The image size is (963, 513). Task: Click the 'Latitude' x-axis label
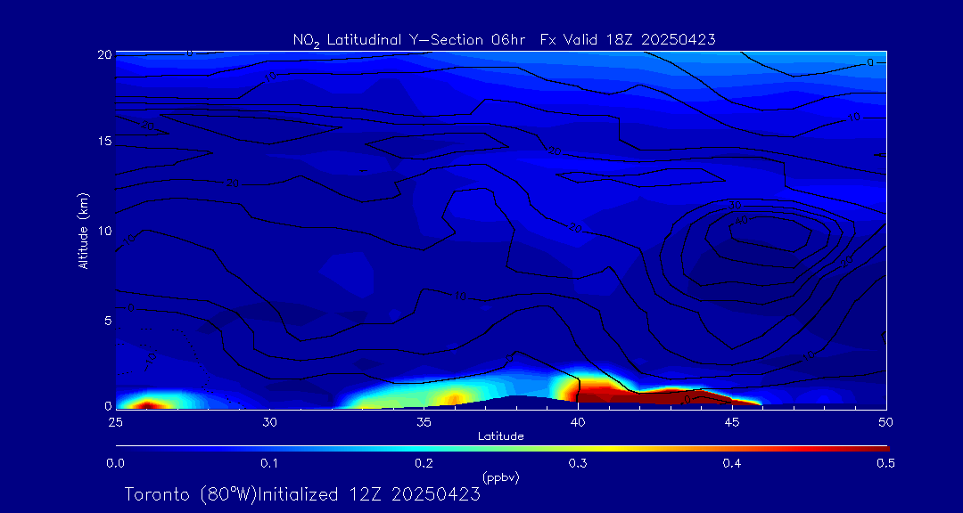[501, 436]
